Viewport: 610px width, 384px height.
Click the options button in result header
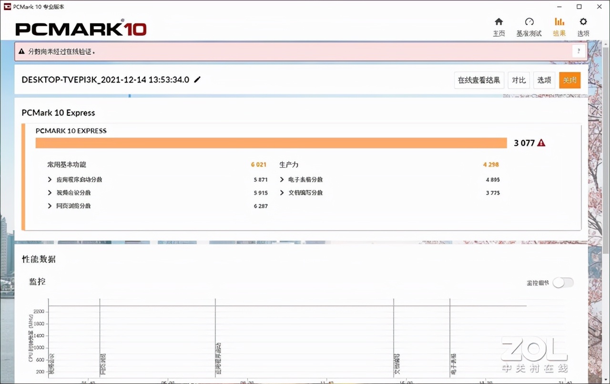tap(544, 80)
